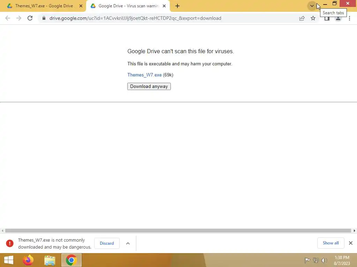Show all downloads
357x267 pixels.
pos(331,243)
